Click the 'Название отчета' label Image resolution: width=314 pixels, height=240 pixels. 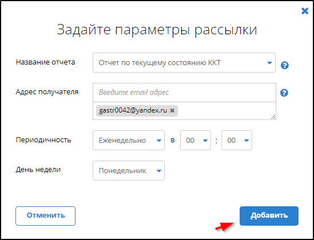pos(45,62)
